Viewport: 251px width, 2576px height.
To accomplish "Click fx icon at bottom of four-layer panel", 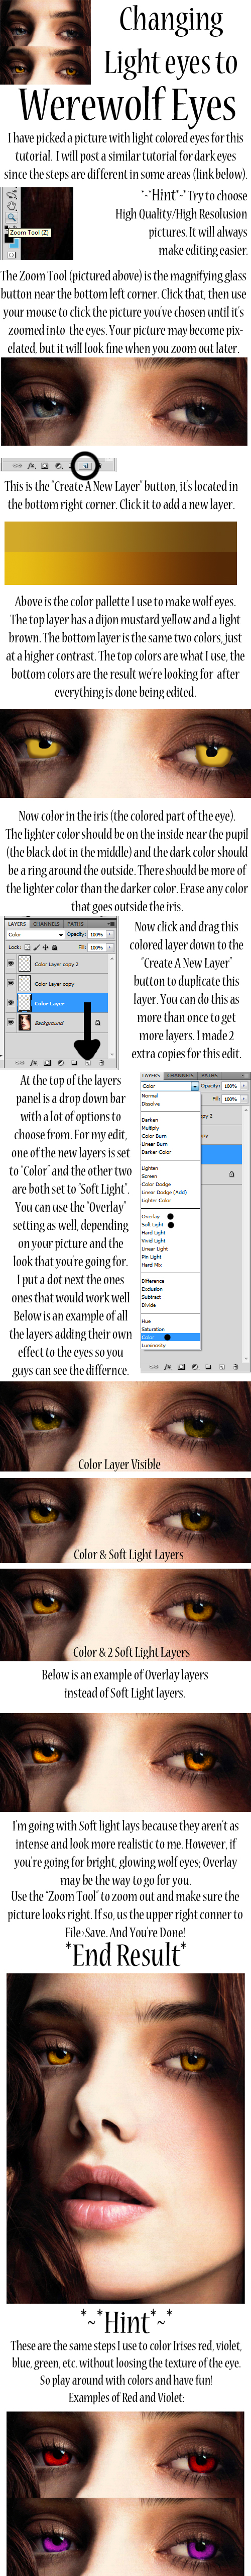I will pos(34,1063).
